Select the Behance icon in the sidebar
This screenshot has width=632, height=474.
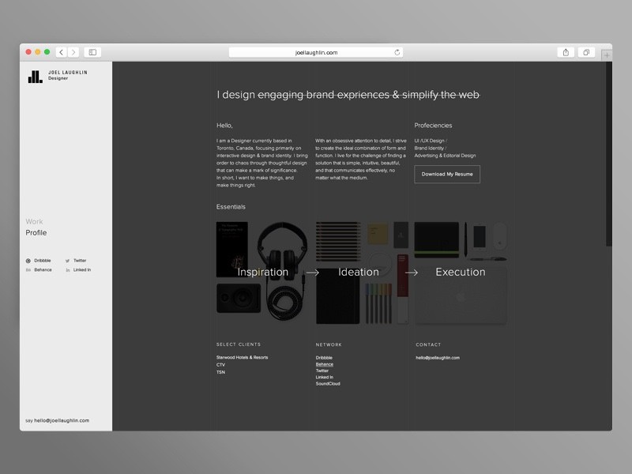[27, 269]
